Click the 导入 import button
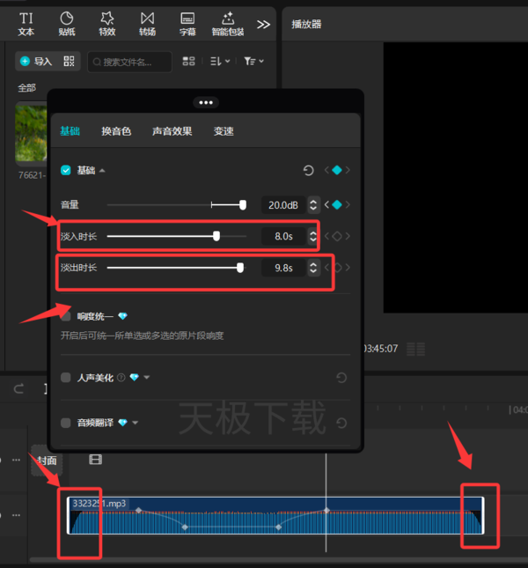 click(x=36, y=62)
